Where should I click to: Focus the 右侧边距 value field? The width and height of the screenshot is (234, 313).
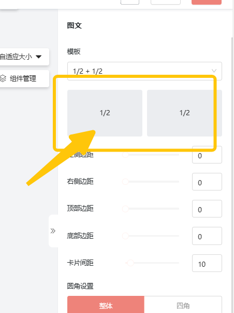[x=207, y=182]
